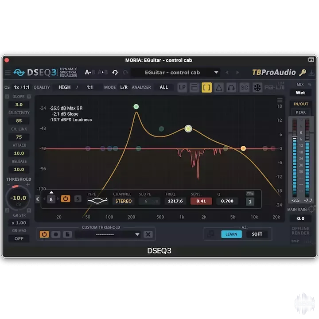Open the MODE L/R selector
Image resolution: width=319 pixels, height=319 pixels.
tap(124, 87)
